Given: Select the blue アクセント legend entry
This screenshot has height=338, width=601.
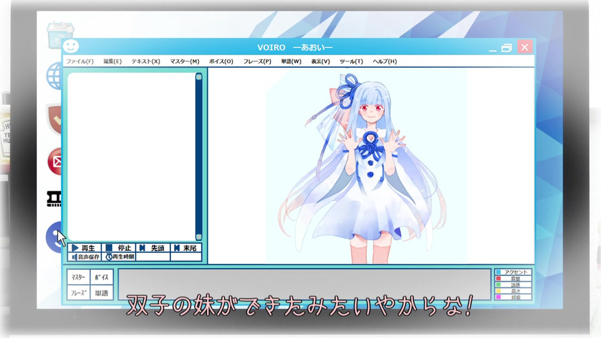Looking at the screenshot, I should click(x=513, y=272).
